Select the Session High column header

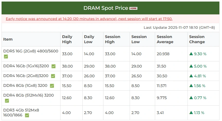point(113,39)
